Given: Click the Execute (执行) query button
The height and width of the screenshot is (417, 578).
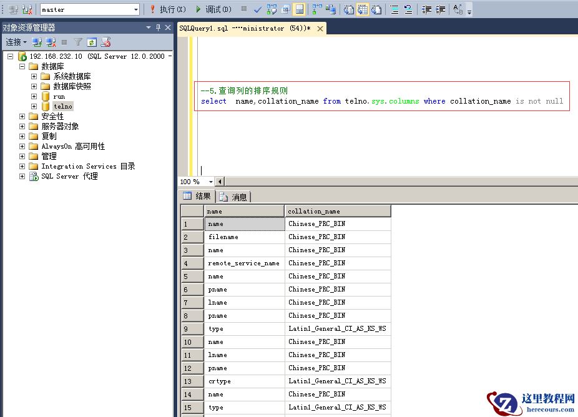Looking at the screenshot, I should tap(167, 9).
